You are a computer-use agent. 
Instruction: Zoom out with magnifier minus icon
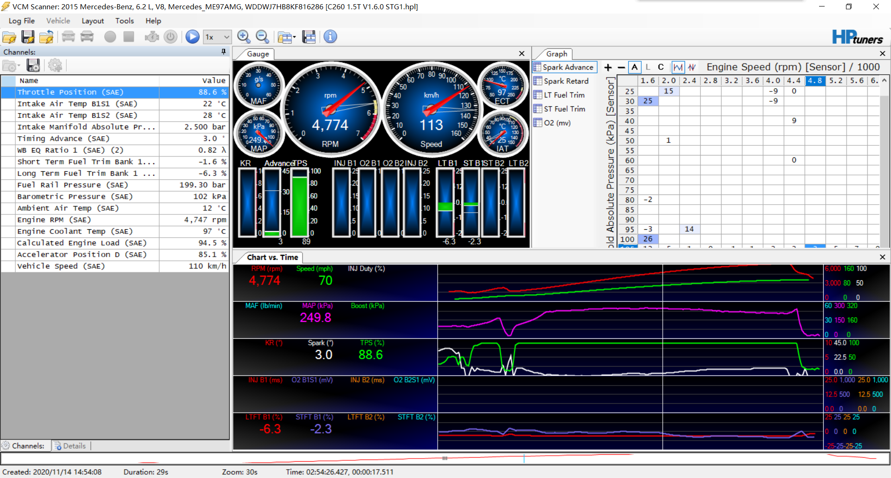(262, 37)
